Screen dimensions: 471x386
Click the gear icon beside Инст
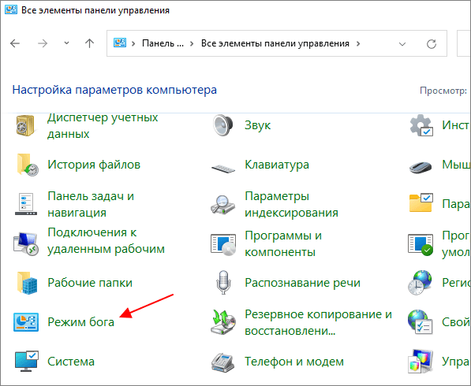[x=421, y=125]
